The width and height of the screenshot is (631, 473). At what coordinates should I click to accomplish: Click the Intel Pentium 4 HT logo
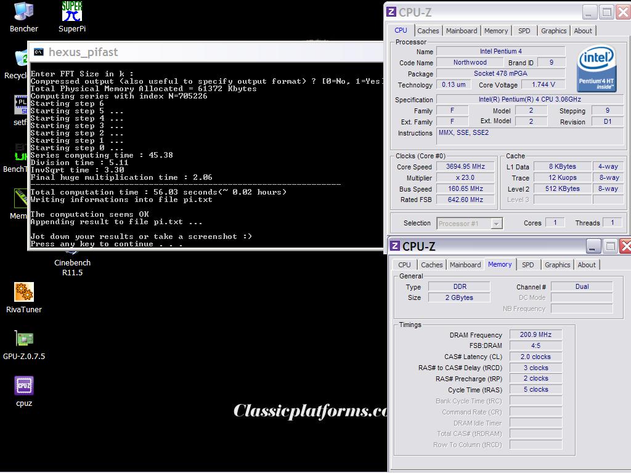coord(596,68)
